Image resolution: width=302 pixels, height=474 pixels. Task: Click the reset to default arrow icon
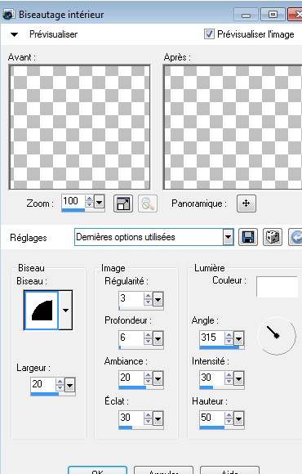[x=295, y=237]
